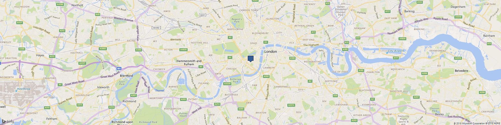Click the London city label

coord(271,51)
